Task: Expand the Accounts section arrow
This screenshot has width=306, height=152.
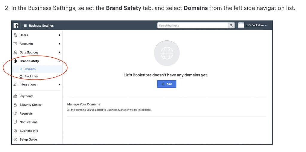Action: pyautogui.click(x=60, y=44)
